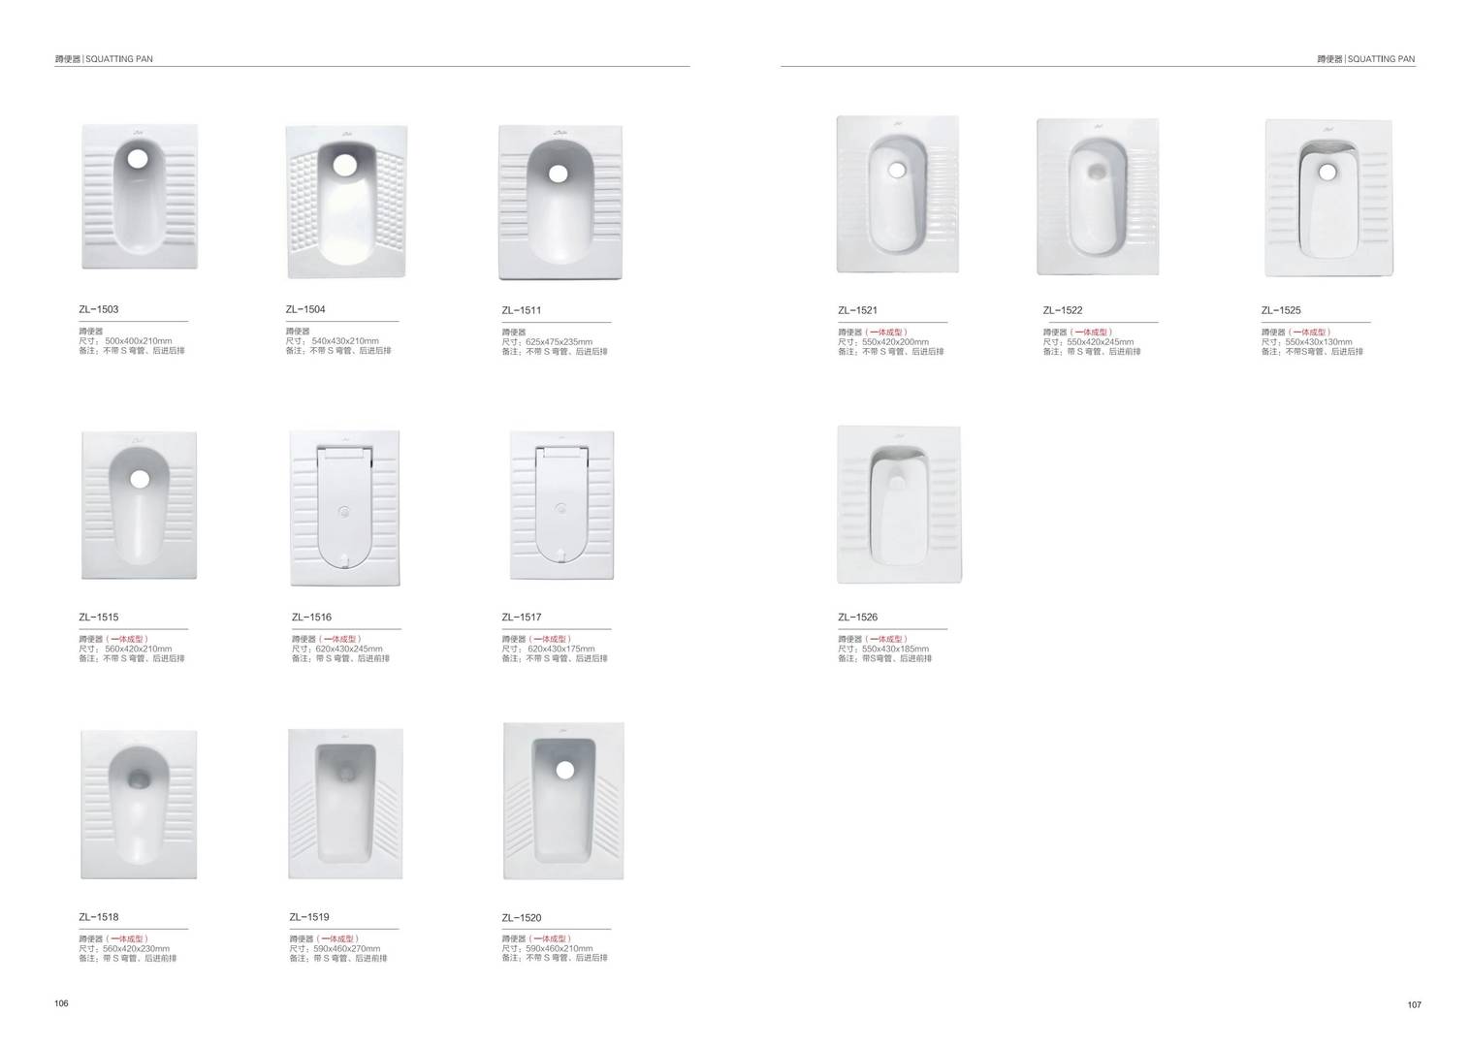Screen dimensions: 1471x1047
Task: Open the ZL-1518 squatting pan image
Action: [139, 805]
